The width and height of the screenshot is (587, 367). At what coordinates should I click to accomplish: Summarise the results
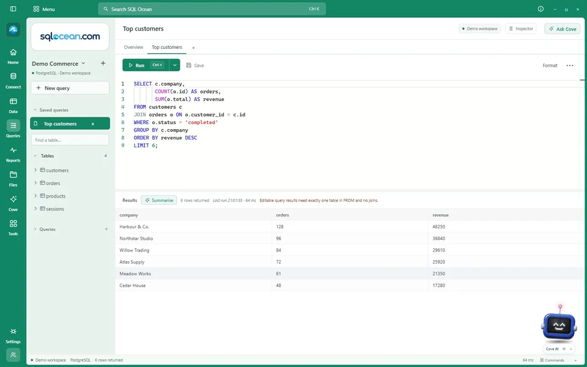[x=159, y=201]
